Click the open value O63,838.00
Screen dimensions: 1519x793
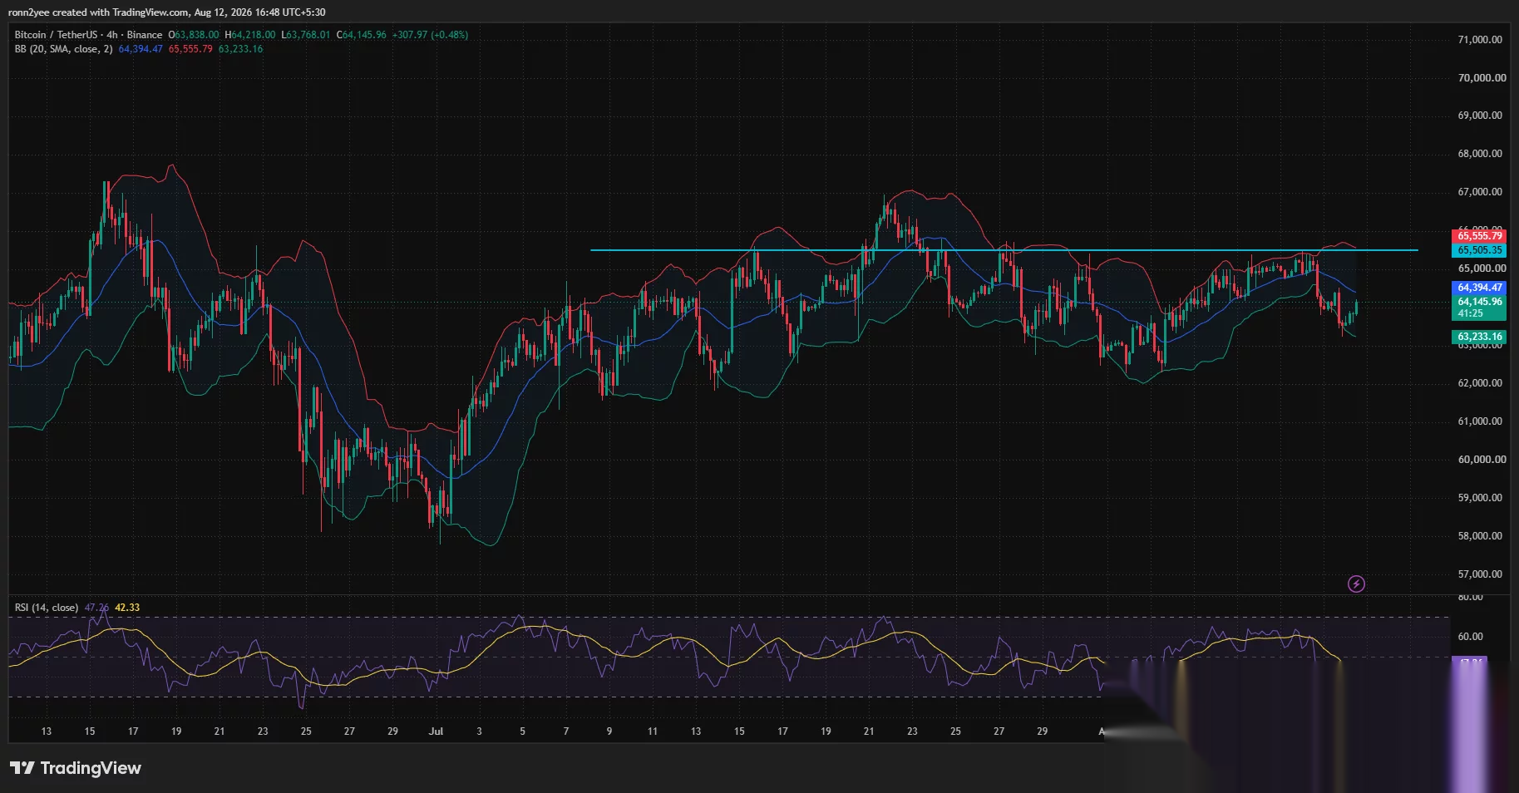tap(194, 35)
